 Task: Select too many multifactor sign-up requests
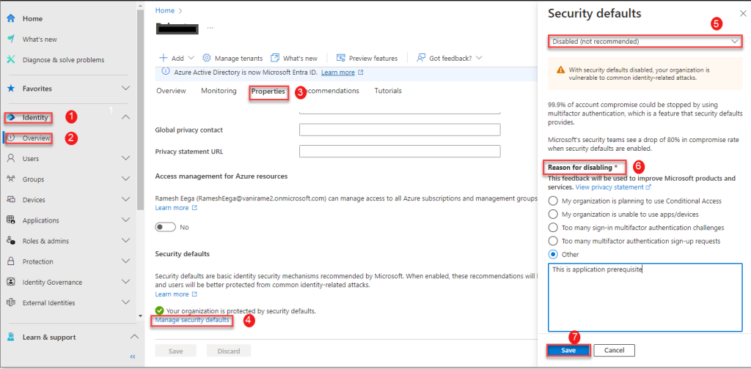coord(553,241)
